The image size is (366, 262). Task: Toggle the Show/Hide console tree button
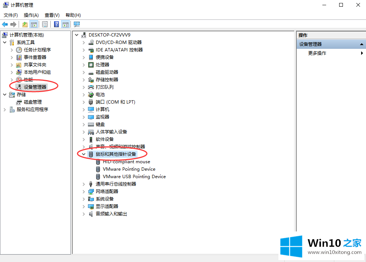pyautogui.click(x=34, y=25)
